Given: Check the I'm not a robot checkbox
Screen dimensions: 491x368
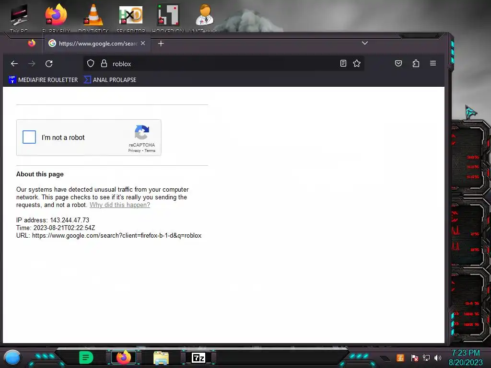Looking at the screenshot, I should point(29,137).
